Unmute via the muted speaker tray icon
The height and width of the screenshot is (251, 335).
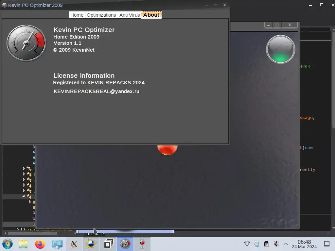276,244
